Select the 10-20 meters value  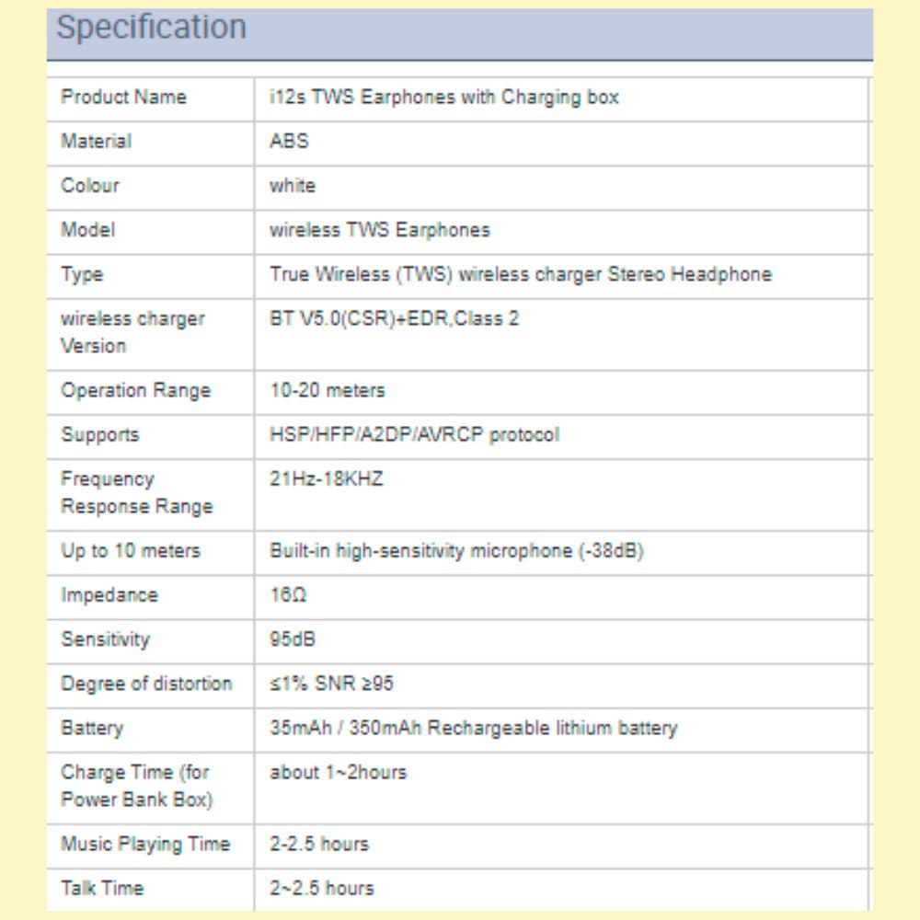327,390
